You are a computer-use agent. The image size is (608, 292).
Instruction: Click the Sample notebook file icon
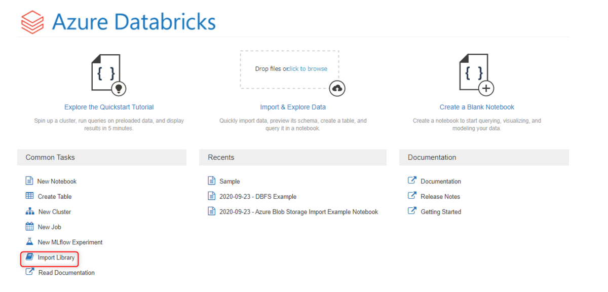[212, 181]
